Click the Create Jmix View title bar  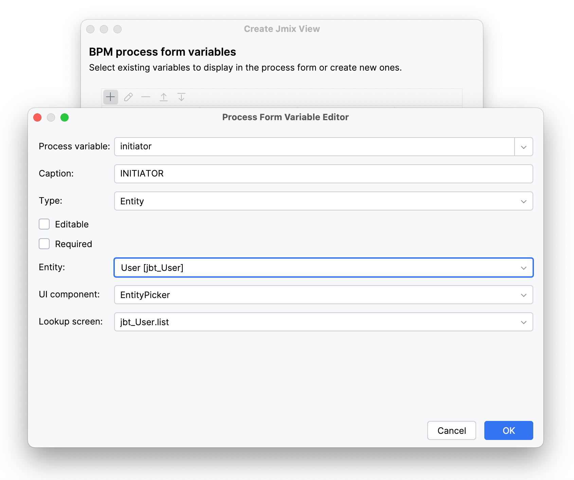point(282,29)
